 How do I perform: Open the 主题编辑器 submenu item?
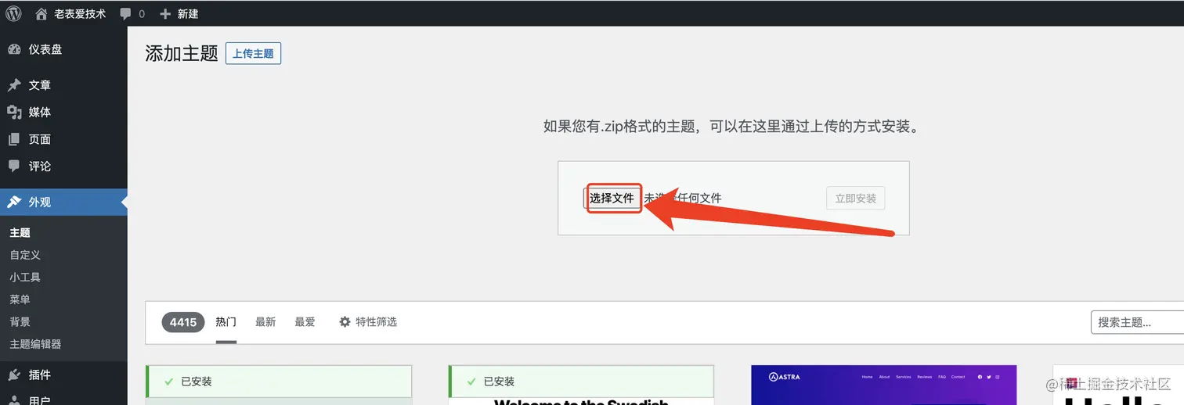[35, 344]
